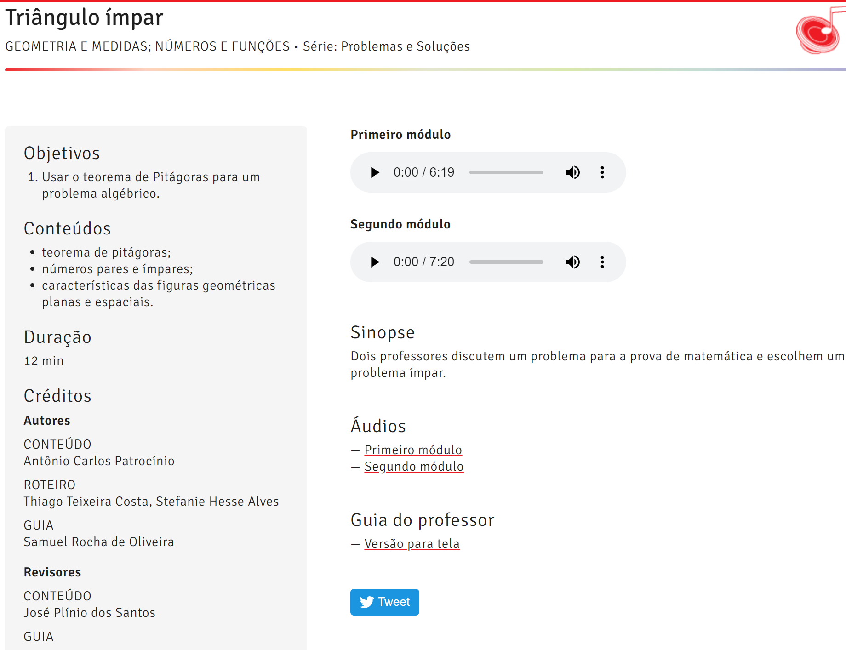Play the Primeiro módulo audio
Screen dimensions: 846x650
click(x=375, y=172)
